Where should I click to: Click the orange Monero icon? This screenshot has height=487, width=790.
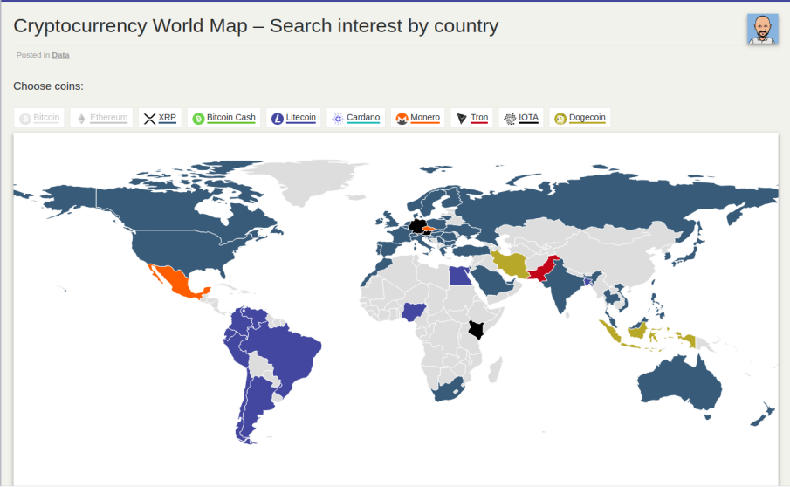click(x=402, y=119)
